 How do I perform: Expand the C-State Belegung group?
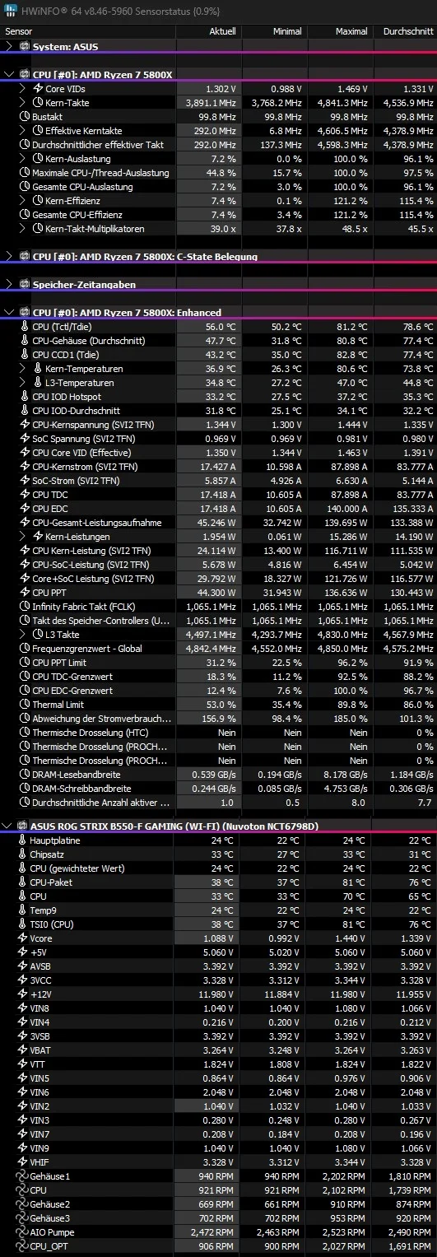9,257
